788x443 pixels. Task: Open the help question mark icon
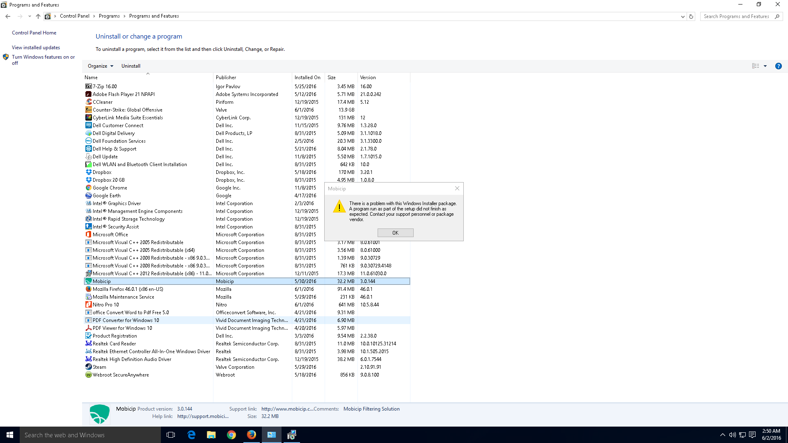(x=778, y=66)
